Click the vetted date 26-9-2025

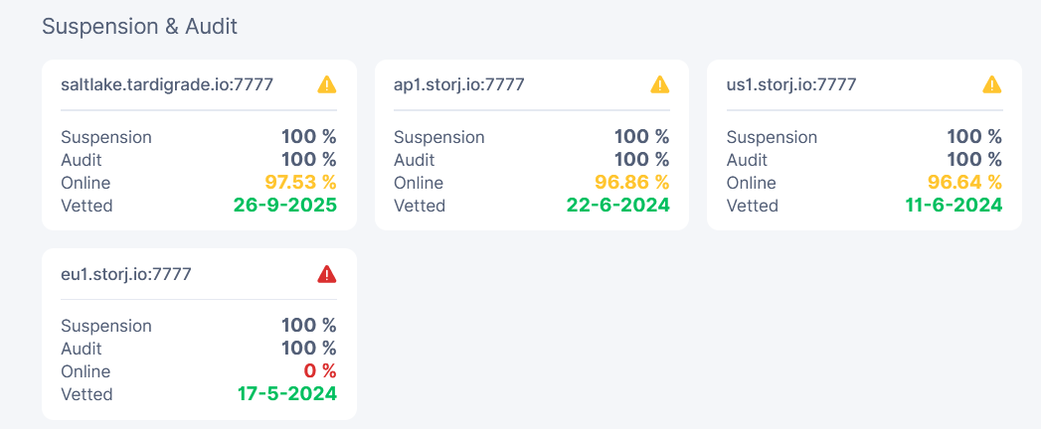coord(285,206)
